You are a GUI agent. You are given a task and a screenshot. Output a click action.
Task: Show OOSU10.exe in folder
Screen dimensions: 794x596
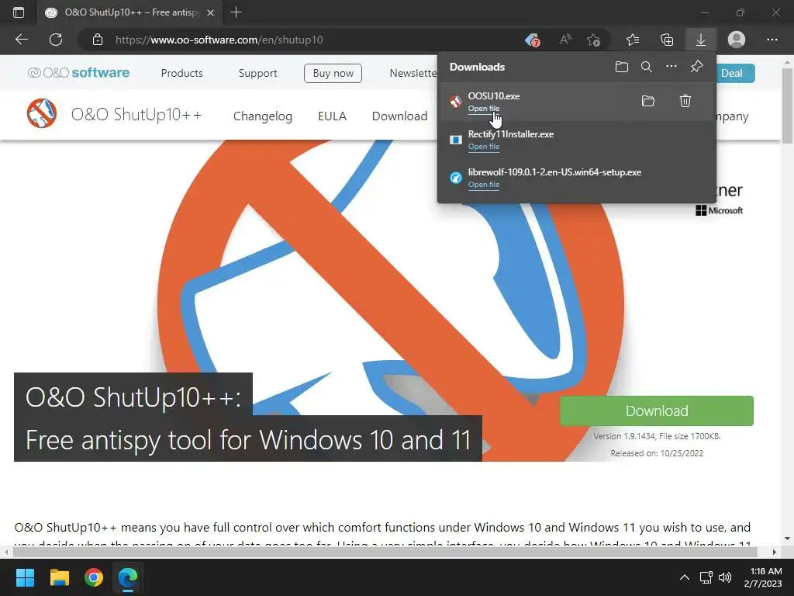648,101
